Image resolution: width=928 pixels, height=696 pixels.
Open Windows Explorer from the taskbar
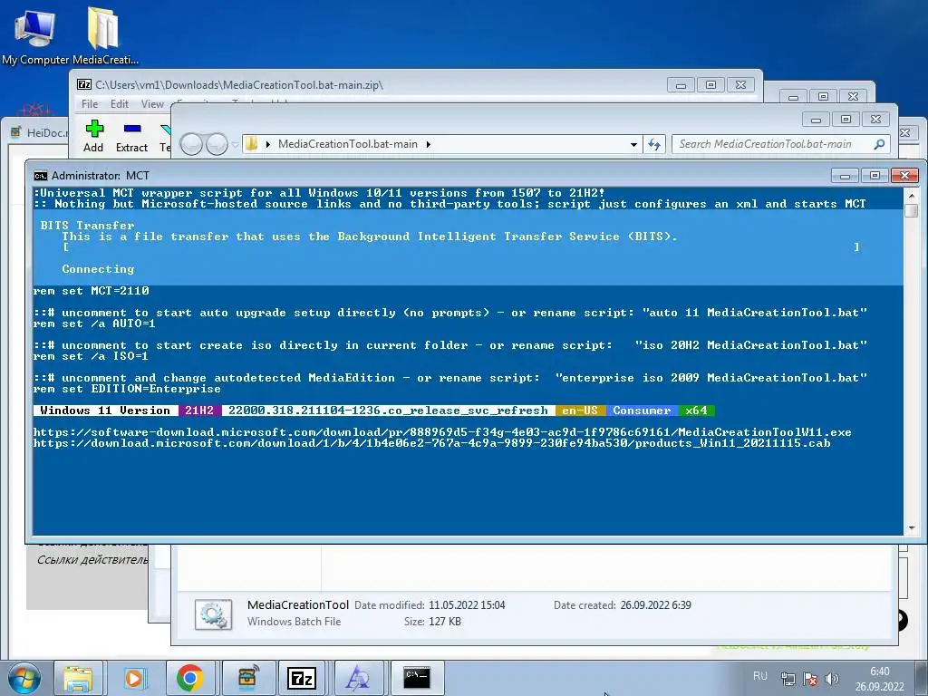78,678
